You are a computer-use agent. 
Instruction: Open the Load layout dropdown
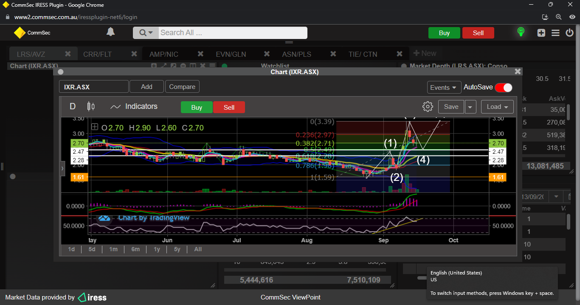click(497, 107)
